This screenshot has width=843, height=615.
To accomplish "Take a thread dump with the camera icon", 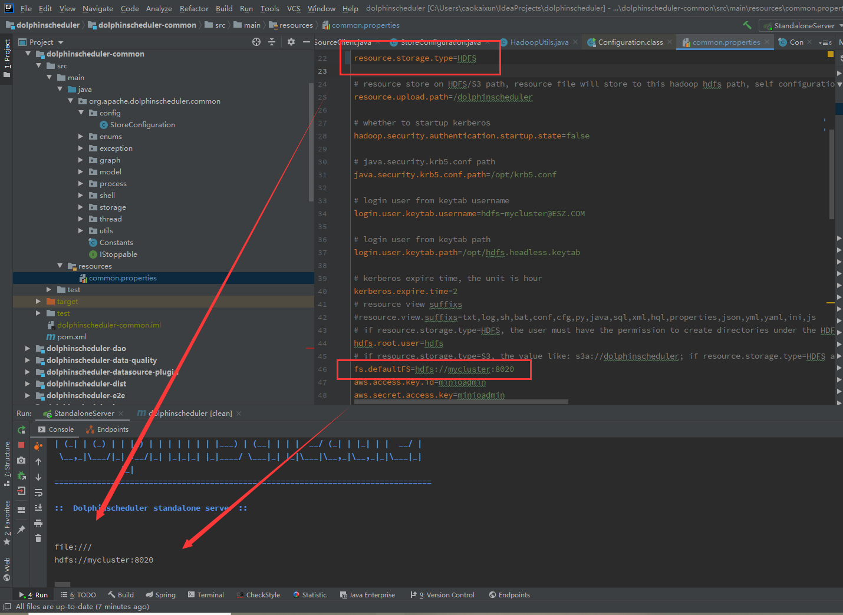I will pos(21,460).
